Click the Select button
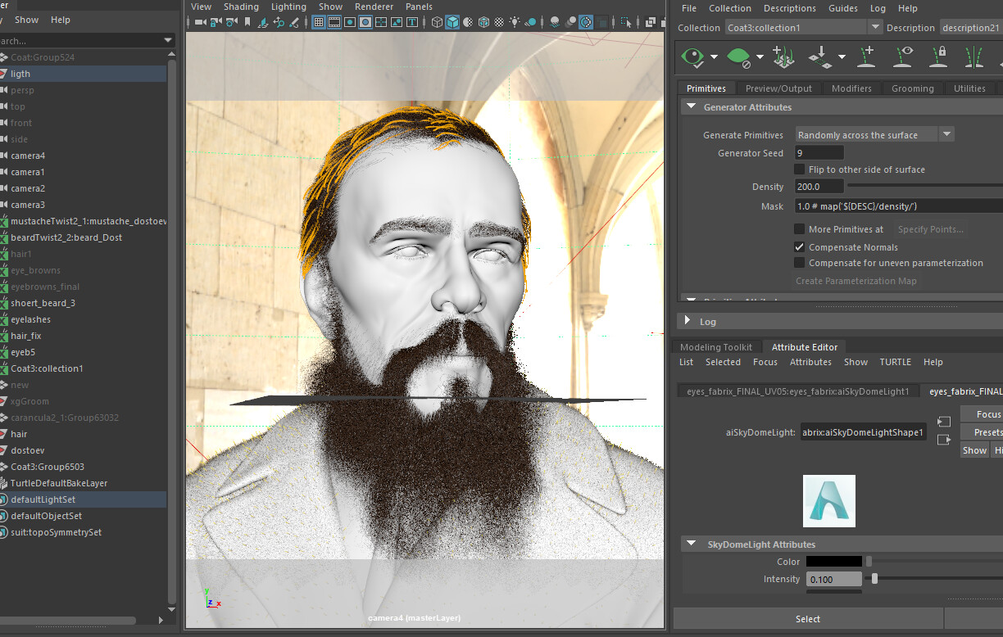Viewport: 1003px width, 637px height. [x=808, y=619]
